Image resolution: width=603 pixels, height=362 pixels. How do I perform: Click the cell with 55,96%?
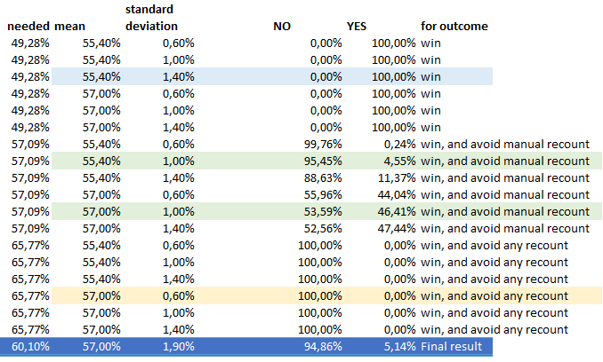click(x=324, y=194)
